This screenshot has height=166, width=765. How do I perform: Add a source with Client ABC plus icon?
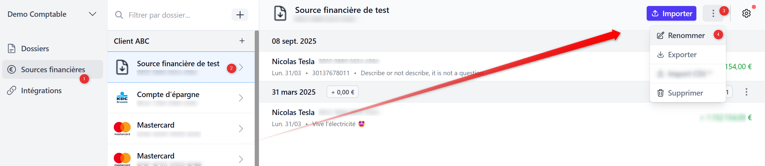pos(242,41)
